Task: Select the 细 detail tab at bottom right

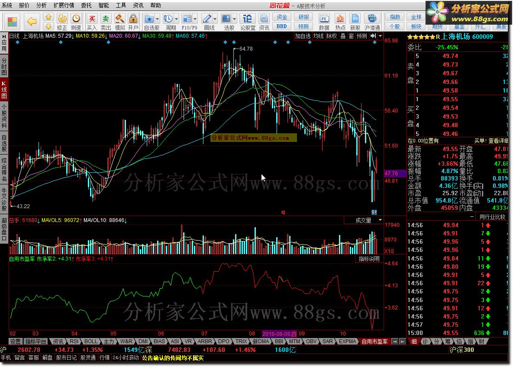Action: click(x=414, y=341)
